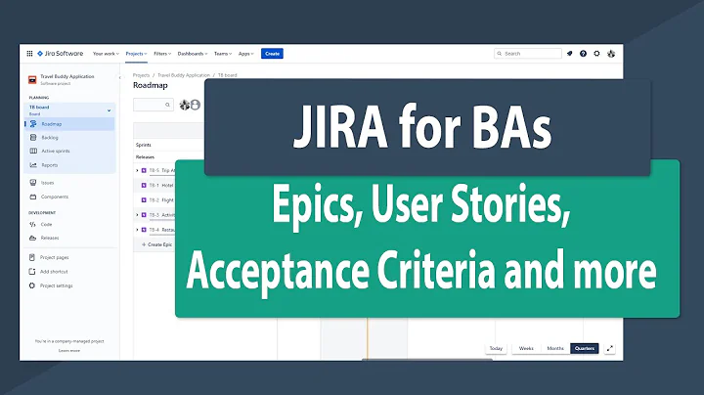Click the Project settings gear icon
The image size is (704, 395).
coord(32,285)
